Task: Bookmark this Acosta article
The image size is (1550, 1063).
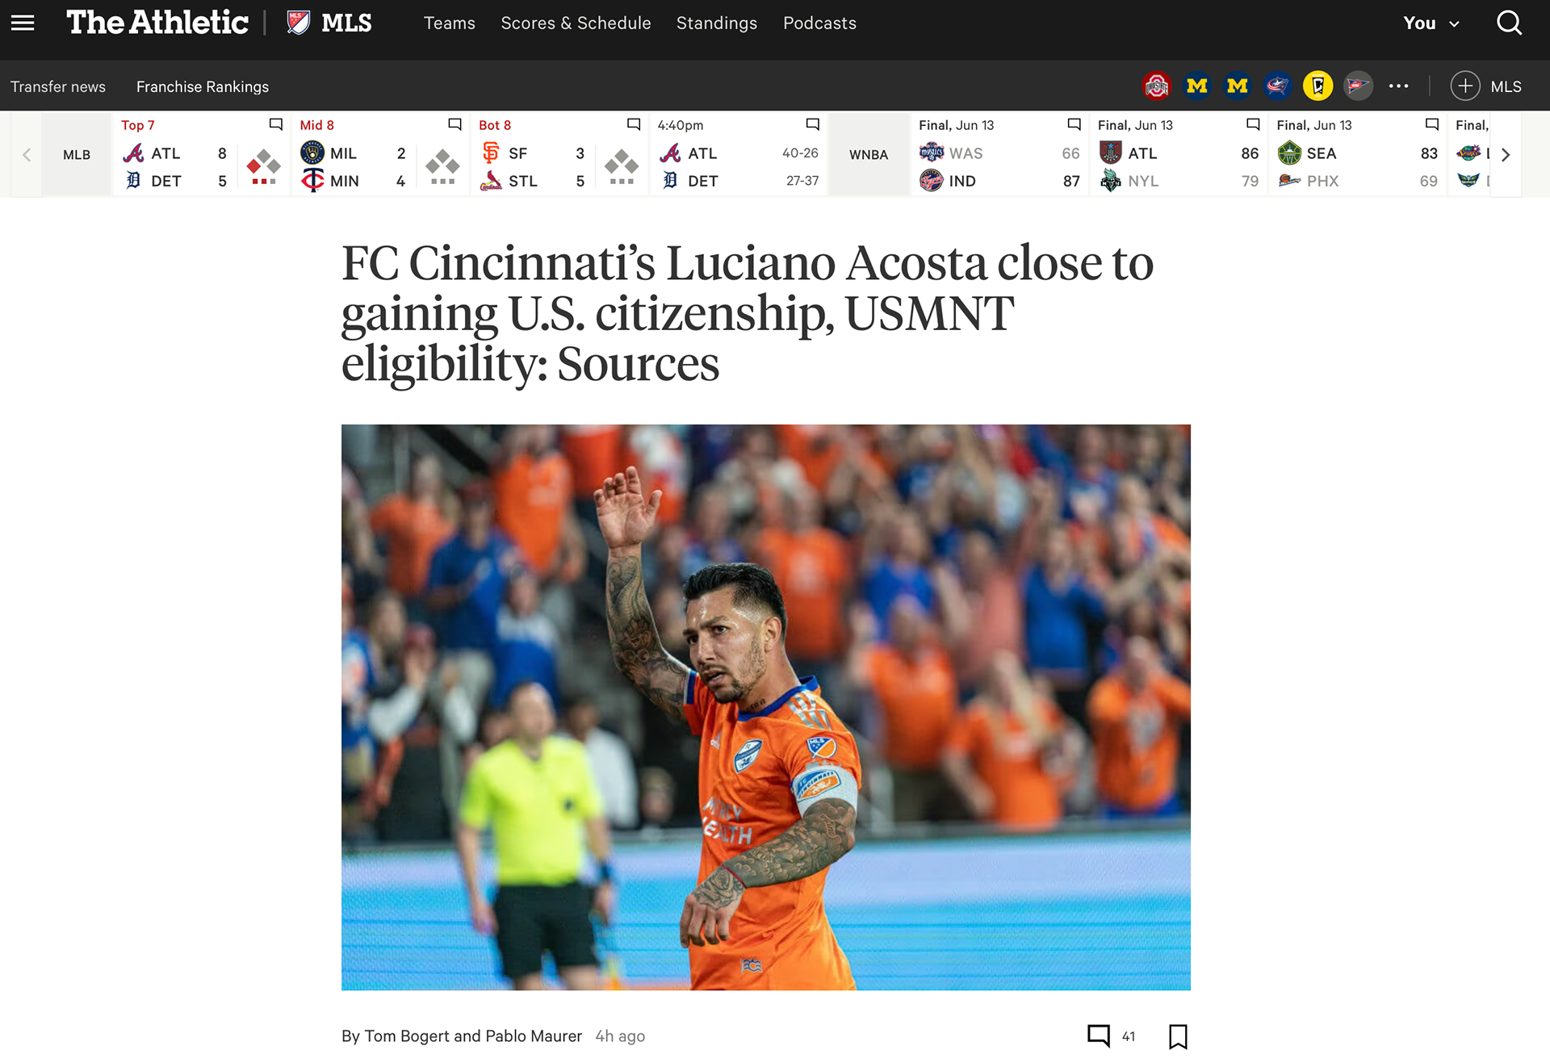Action: [1178, 1036]
